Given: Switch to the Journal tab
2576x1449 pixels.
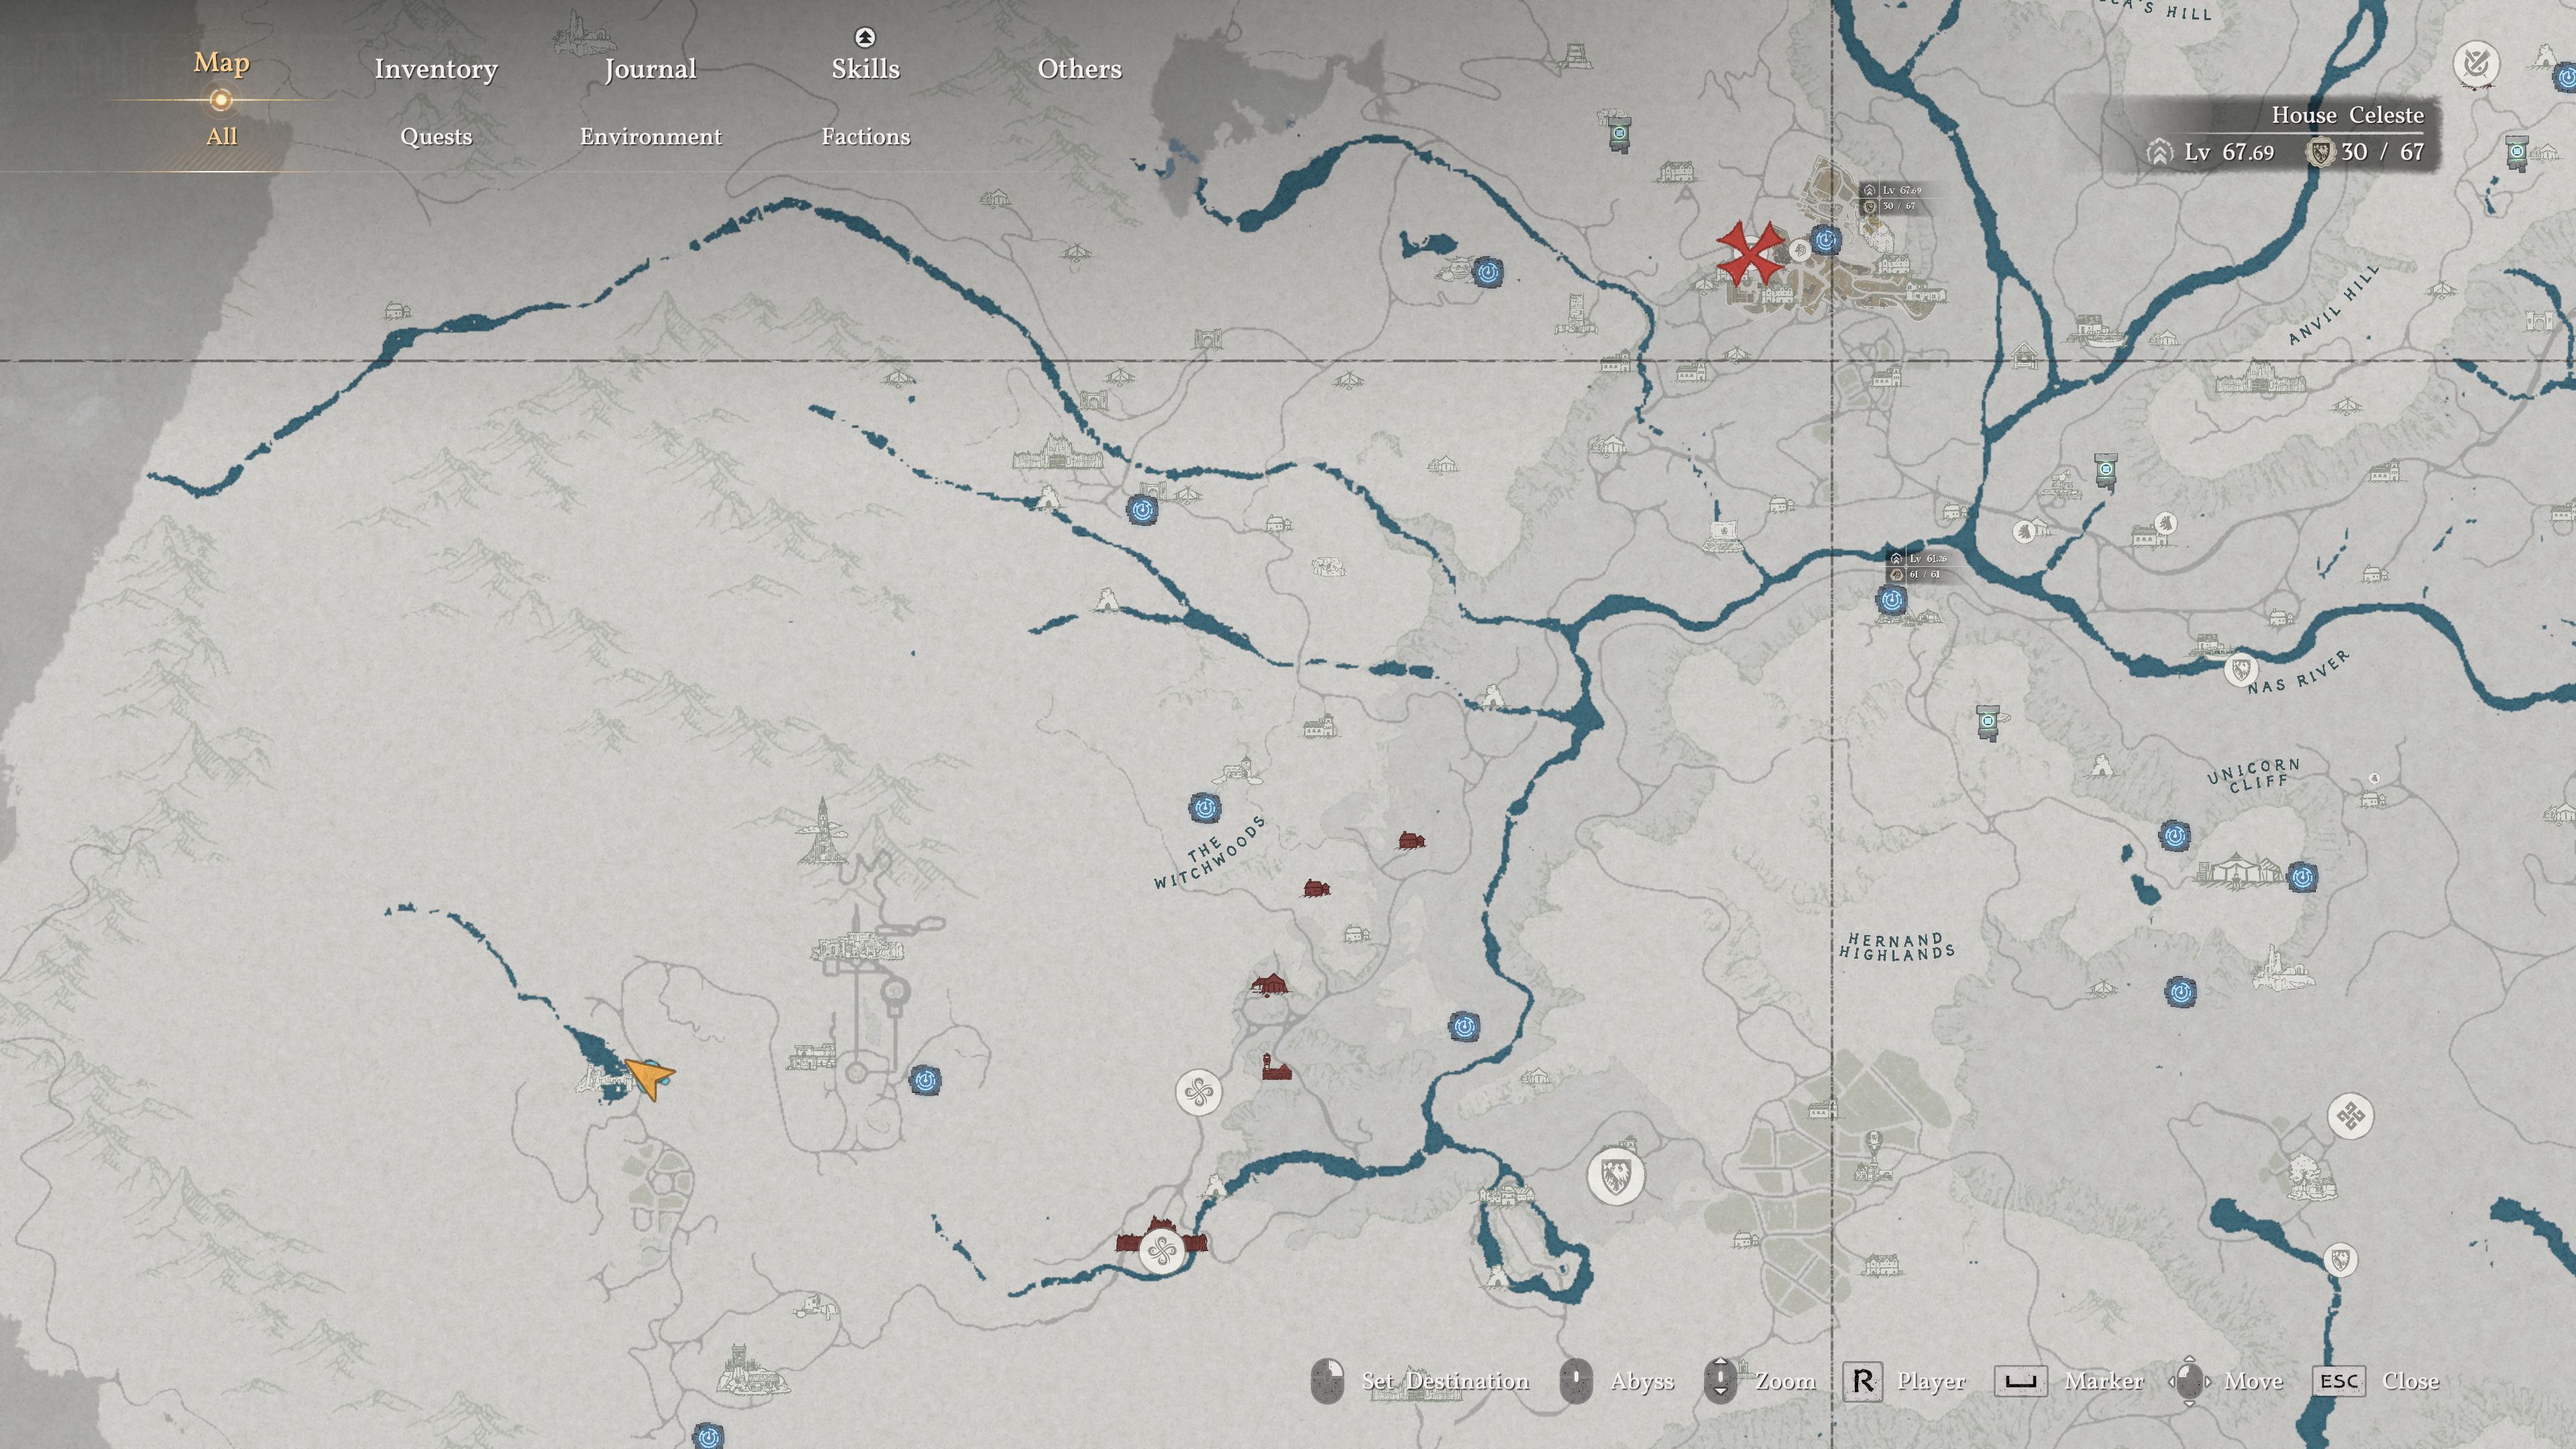Looking at the screenshot, I should (x=650, y=69).
